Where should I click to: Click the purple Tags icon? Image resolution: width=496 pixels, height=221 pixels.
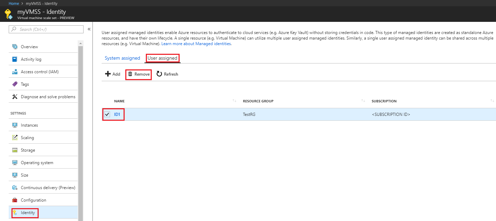15,84
